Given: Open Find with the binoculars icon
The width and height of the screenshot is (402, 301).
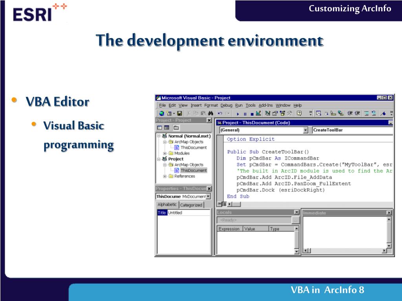Looking at the screenshot, I should [211, 113].
